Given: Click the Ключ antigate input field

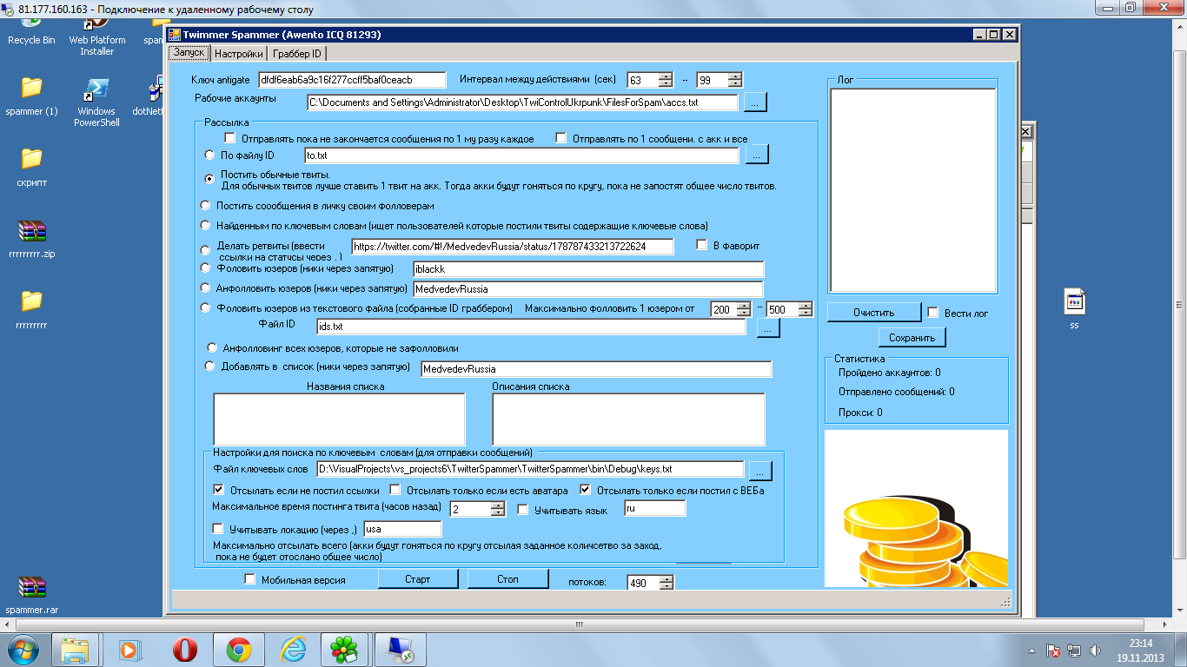Looking at the screenshot, I should 354,80.
